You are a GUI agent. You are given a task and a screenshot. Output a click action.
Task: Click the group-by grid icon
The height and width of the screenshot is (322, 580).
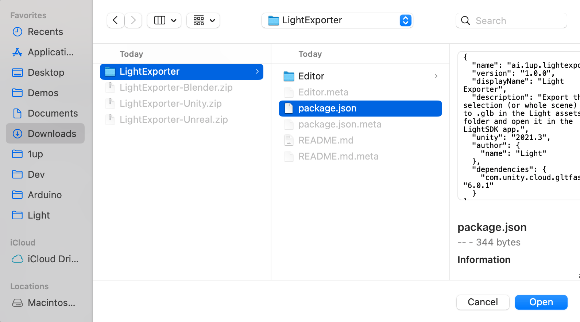pyautogui.click(x=199, y=20)
